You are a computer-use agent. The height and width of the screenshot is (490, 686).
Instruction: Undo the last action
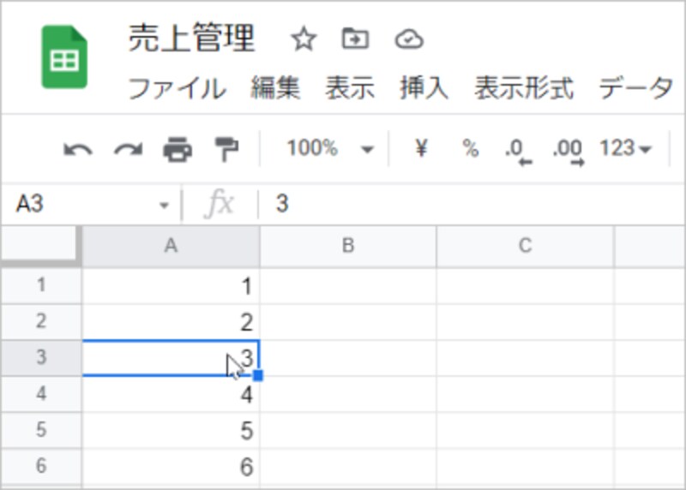point(78,150)
